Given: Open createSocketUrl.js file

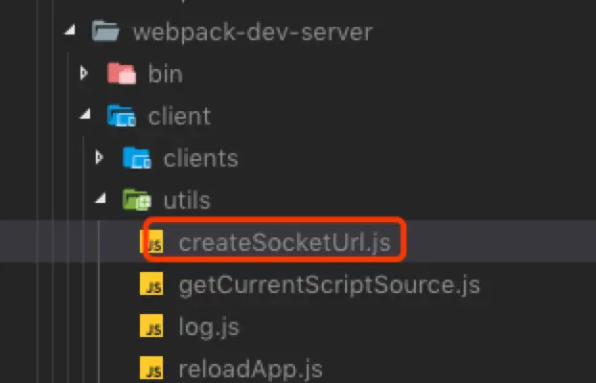Looking at the screenshot, I should pyautogui.click(x=285, y=242).
